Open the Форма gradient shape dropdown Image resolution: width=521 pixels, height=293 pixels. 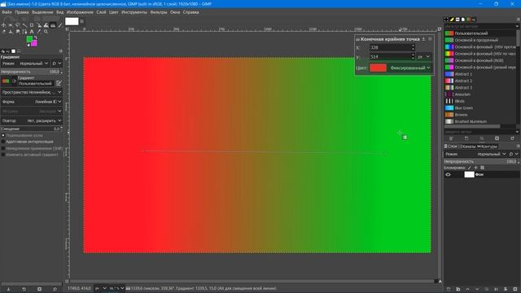(32, 102)
